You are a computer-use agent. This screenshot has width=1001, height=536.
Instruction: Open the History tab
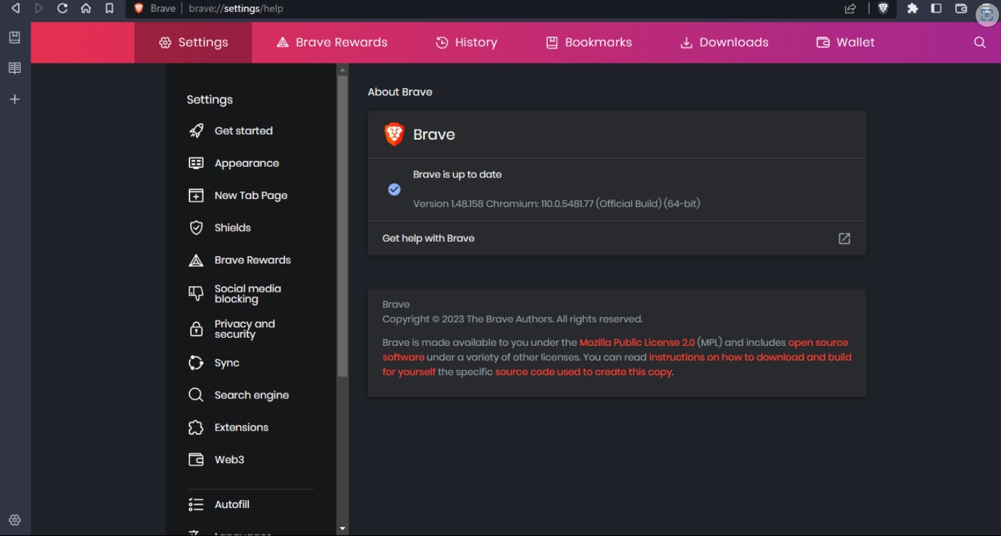[466, 42]
